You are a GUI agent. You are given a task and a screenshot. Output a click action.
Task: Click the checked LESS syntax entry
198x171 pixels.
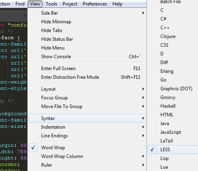click(173, 150)
